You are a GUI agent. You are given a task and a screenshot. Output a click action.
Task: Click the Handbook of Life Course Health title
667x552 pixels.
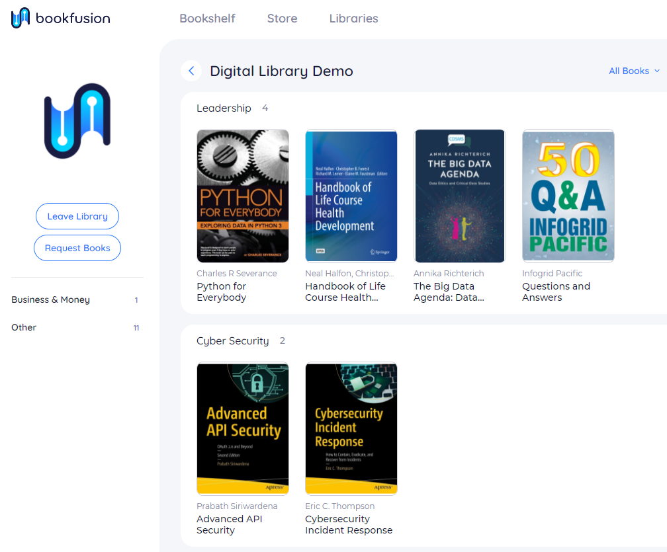point(345,292)
